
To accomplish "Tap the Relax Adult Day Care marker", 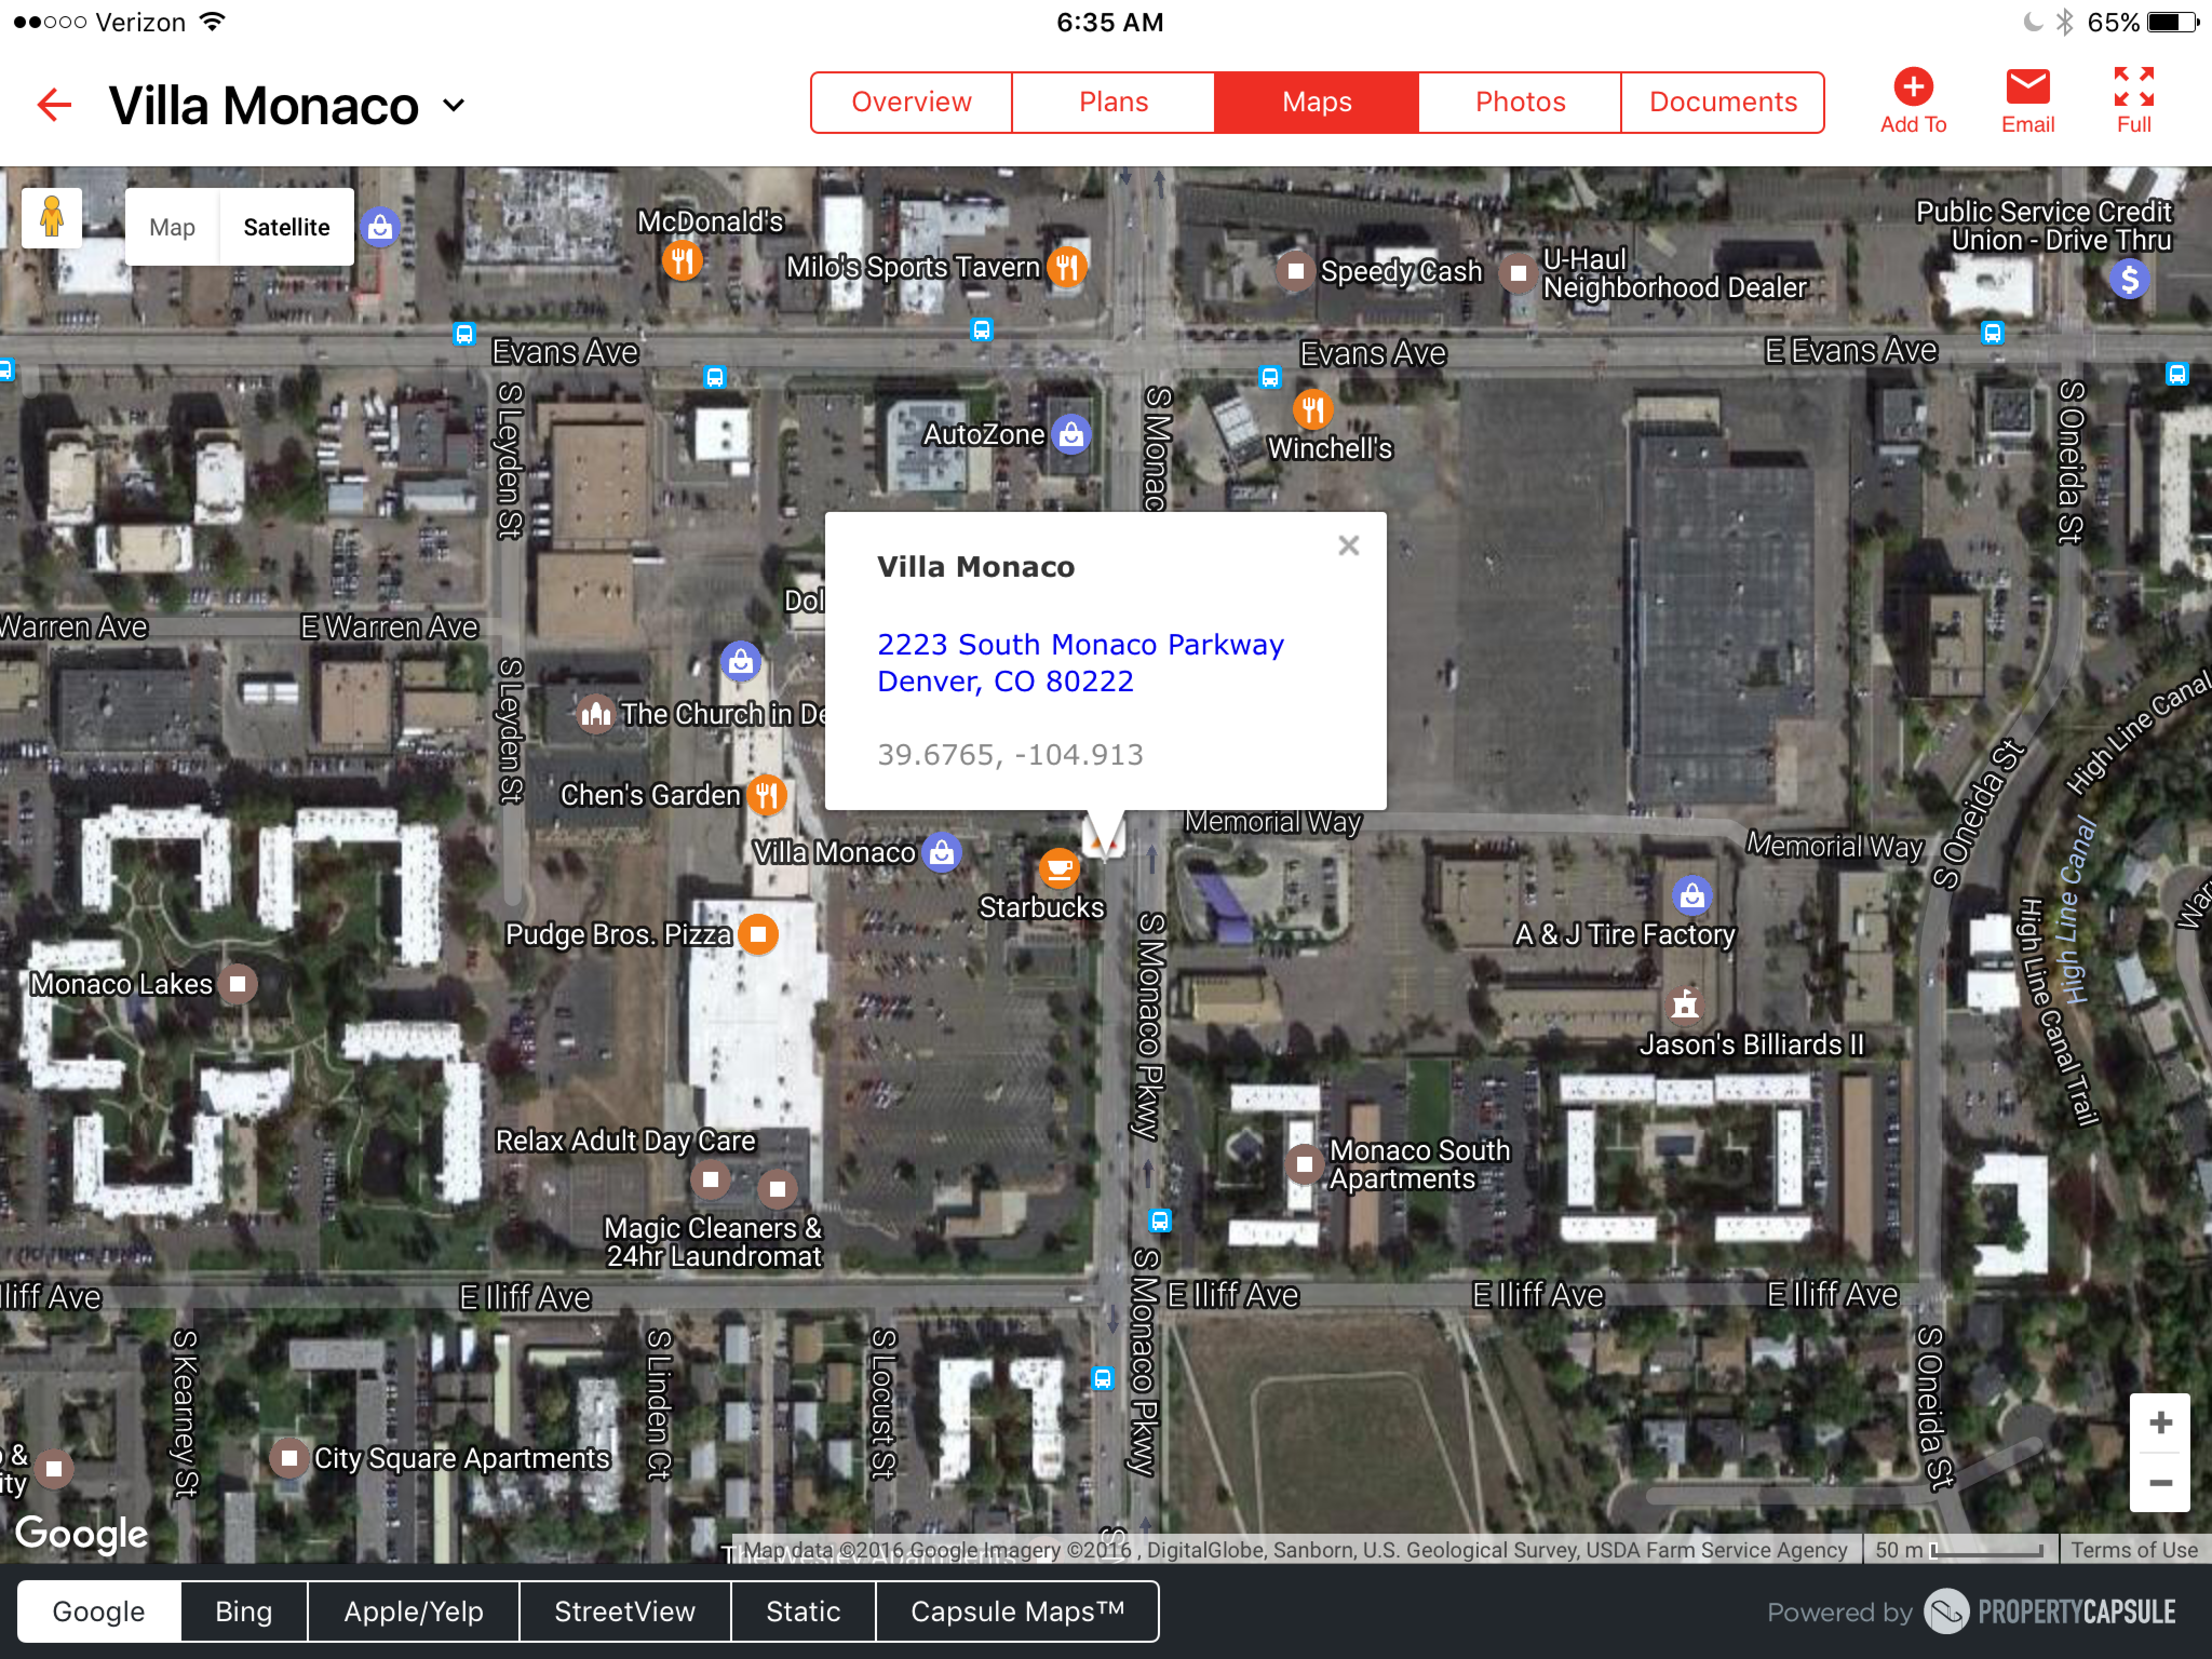I will (710, 1180).
